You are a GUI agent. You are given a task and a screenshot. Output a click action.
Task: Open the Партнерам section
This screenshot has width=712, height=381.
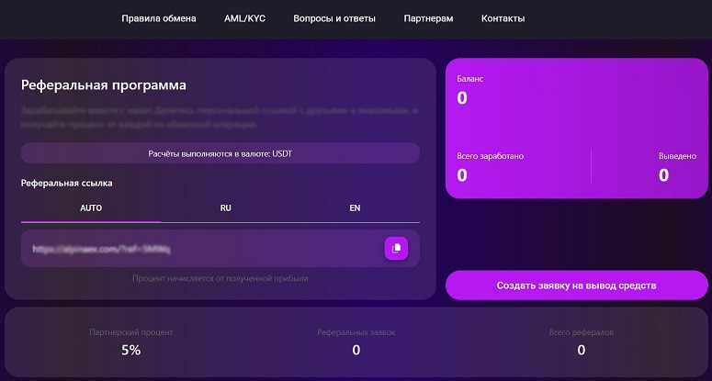[428, 18]
